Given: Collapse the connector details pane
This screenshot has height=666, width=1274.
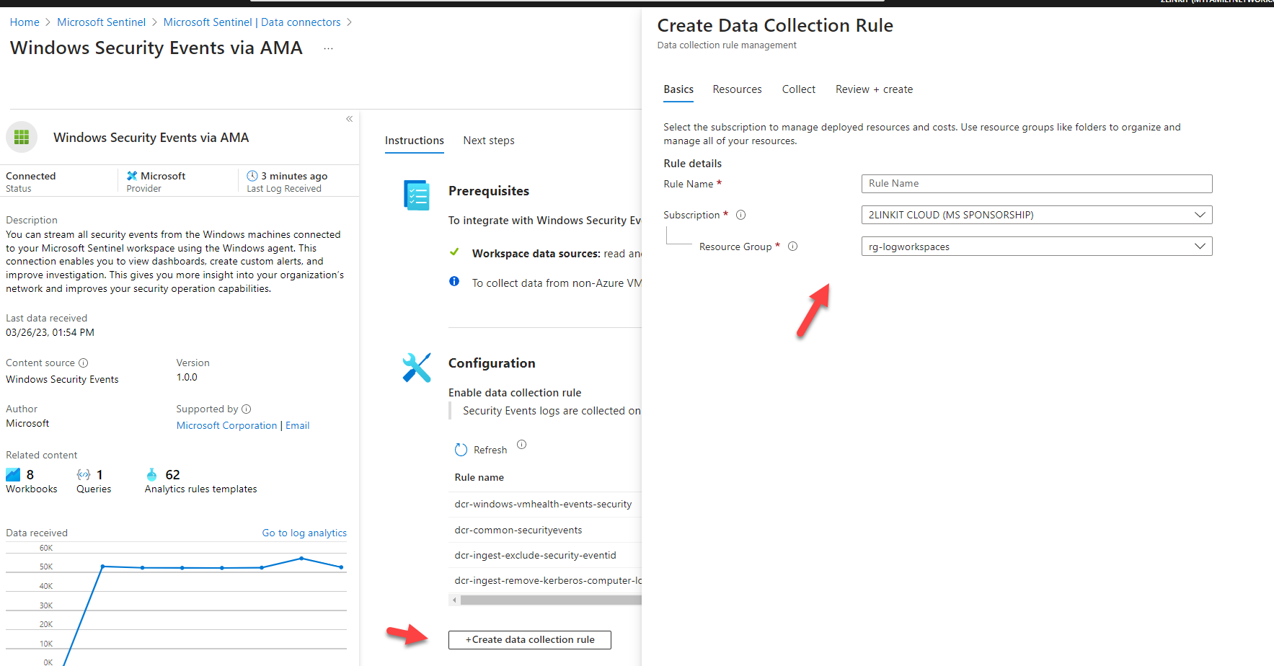Looking at the screenshot, I should tap(349, 118).
